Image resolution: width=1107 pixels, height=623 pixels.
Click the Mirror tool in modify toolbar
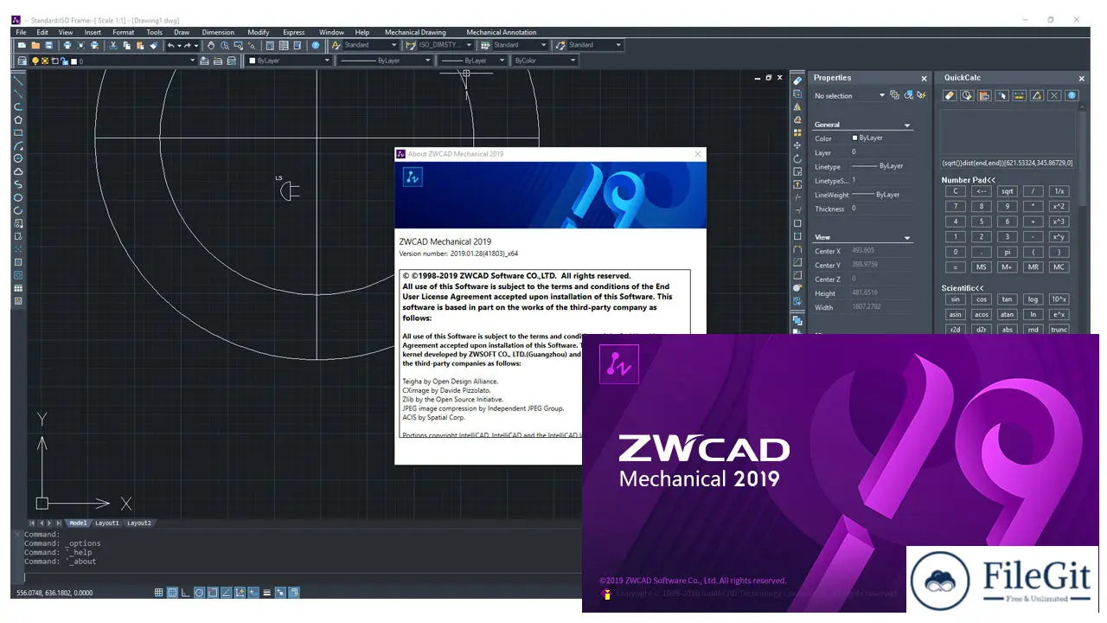[x=797, y=107]
